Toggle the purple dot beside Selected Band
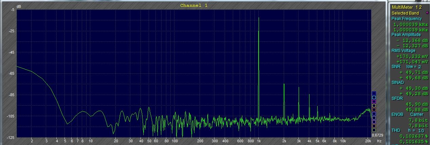The width and height of the screenshot is (430, 145). [x=427, y=13]
